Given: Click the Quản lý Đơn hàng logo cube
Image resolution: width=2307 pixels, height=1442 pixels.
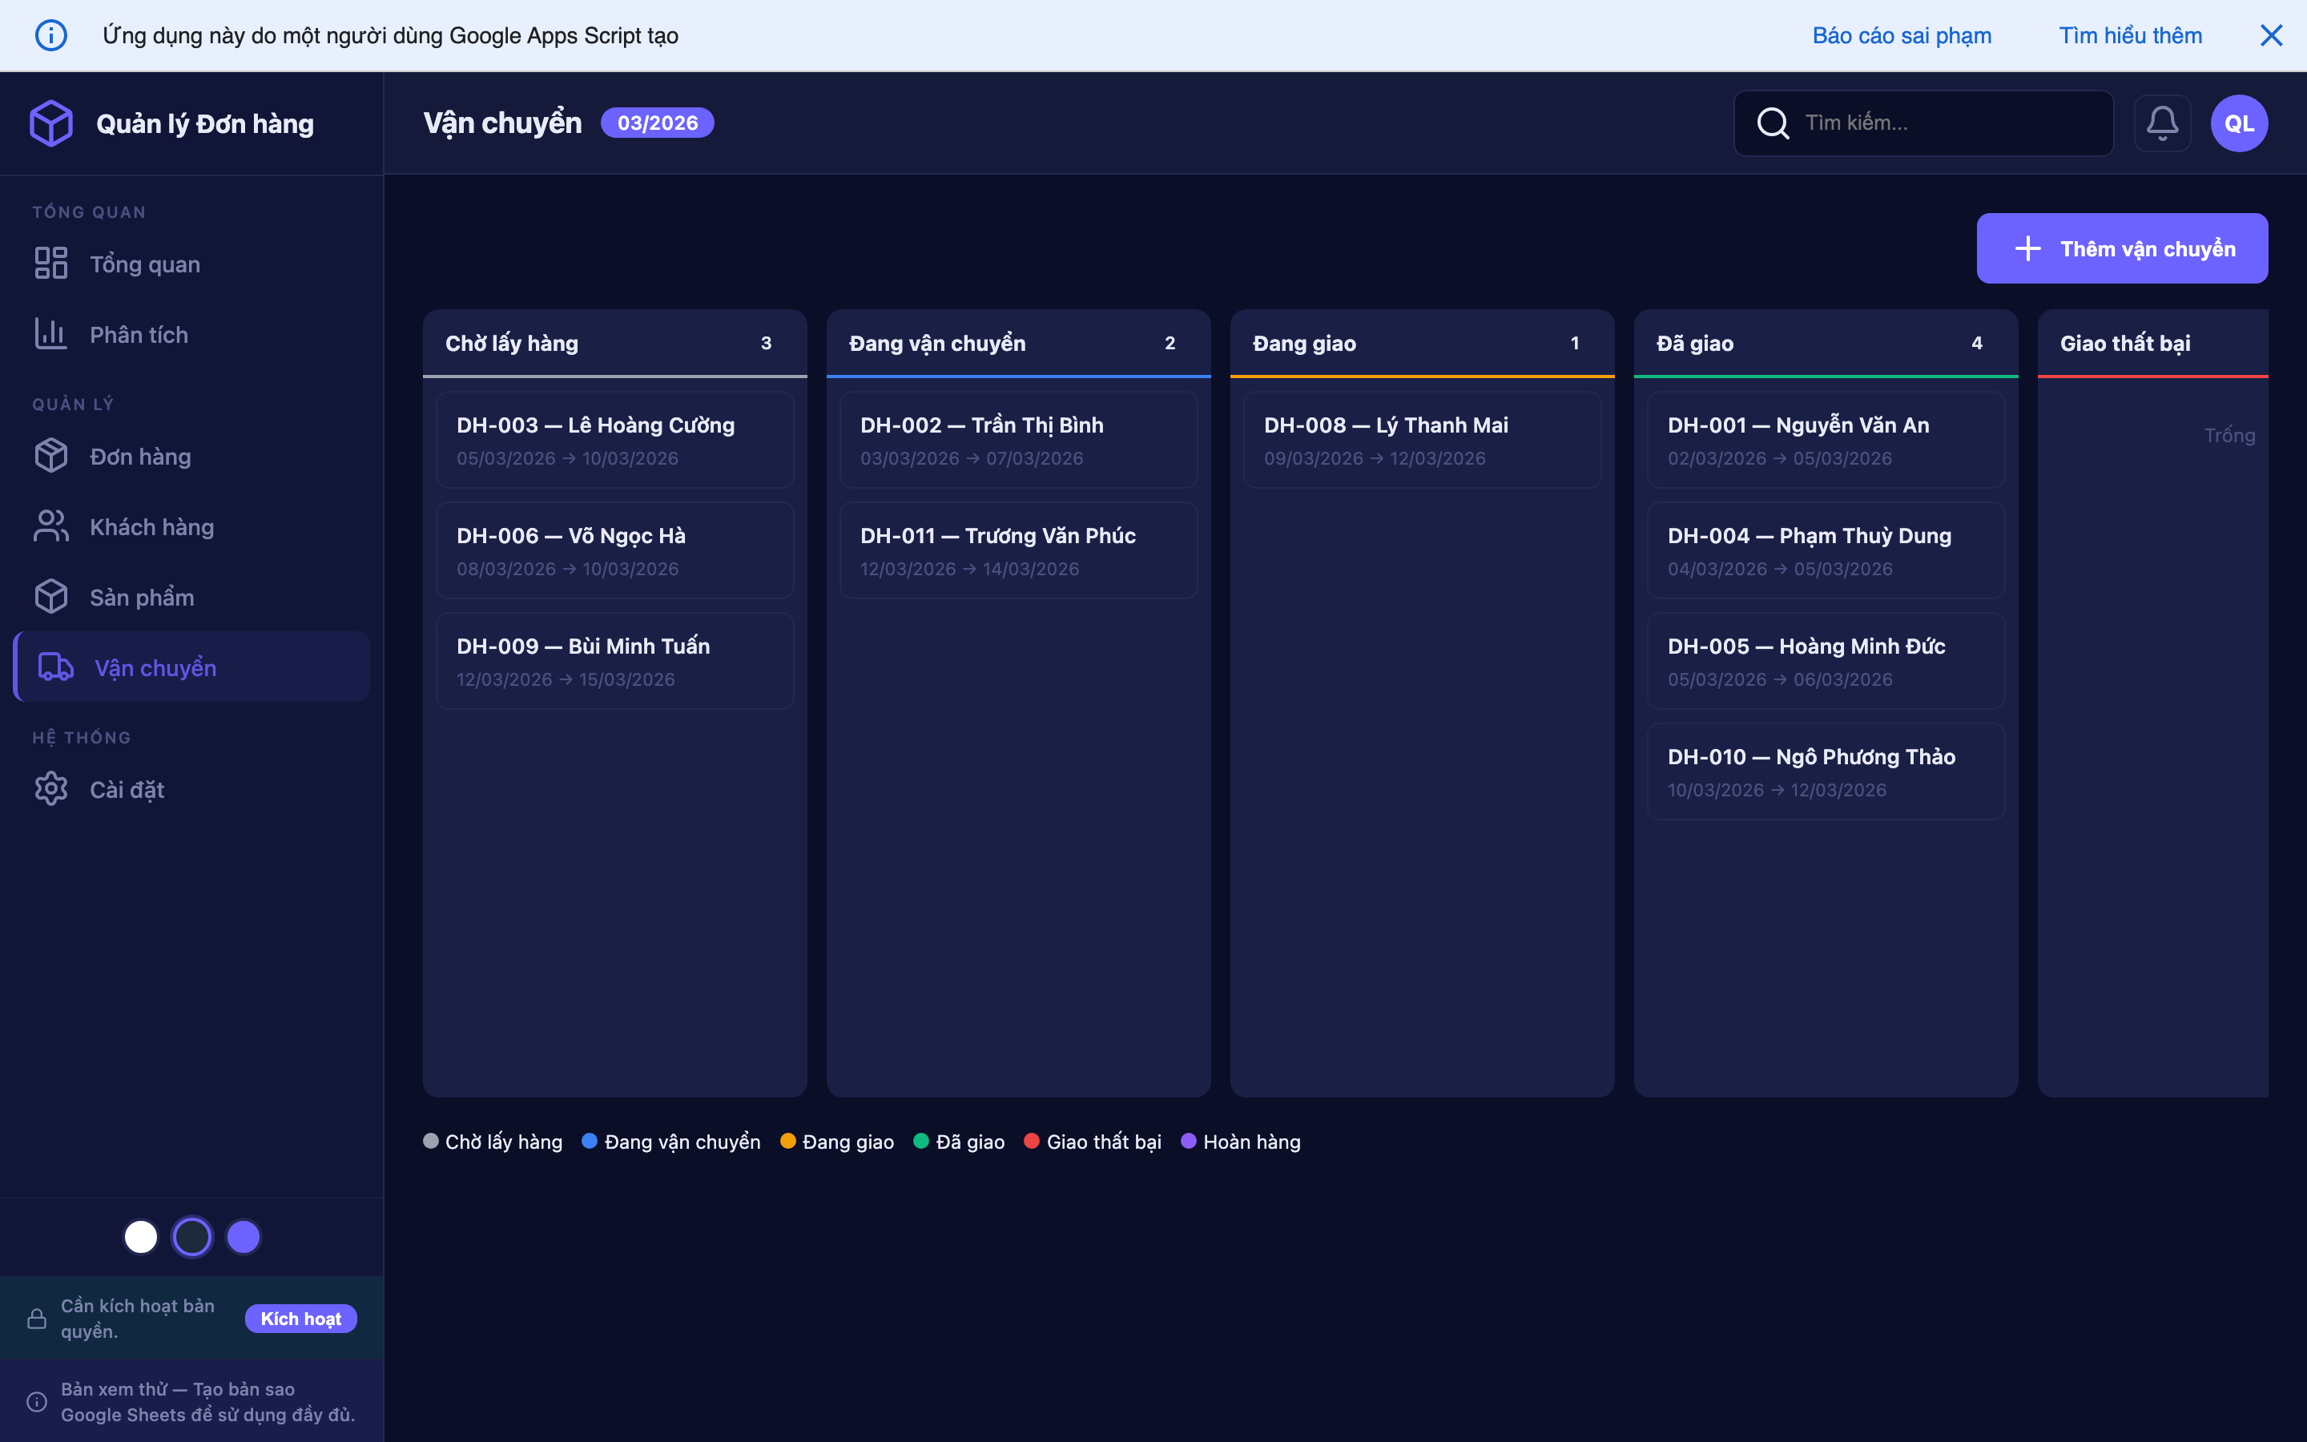Looking at the screenshot, I should click(x=50, y=122).
